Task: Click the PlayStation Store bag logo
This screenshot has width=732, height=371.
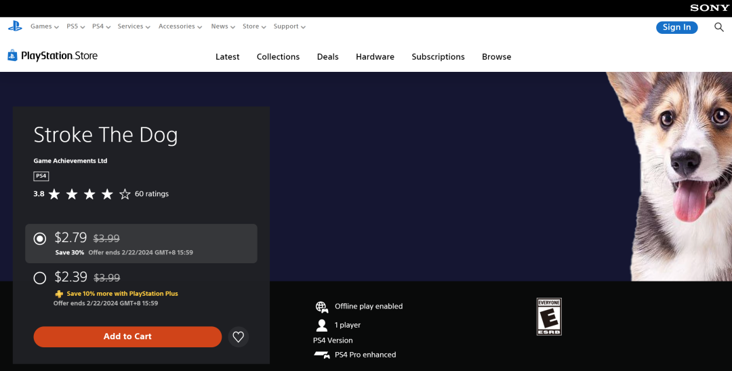Action: click(12, 56)
